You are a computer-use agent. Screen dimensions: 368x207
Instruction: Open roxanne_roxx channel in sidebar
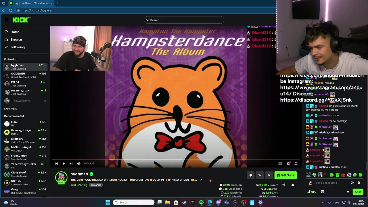coord(25,92)
